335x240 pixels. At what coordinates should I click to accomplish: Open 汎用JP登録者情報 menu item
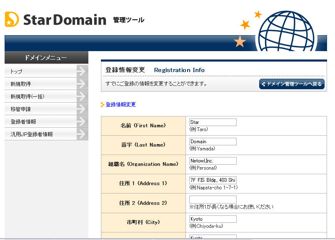[46, 134]
